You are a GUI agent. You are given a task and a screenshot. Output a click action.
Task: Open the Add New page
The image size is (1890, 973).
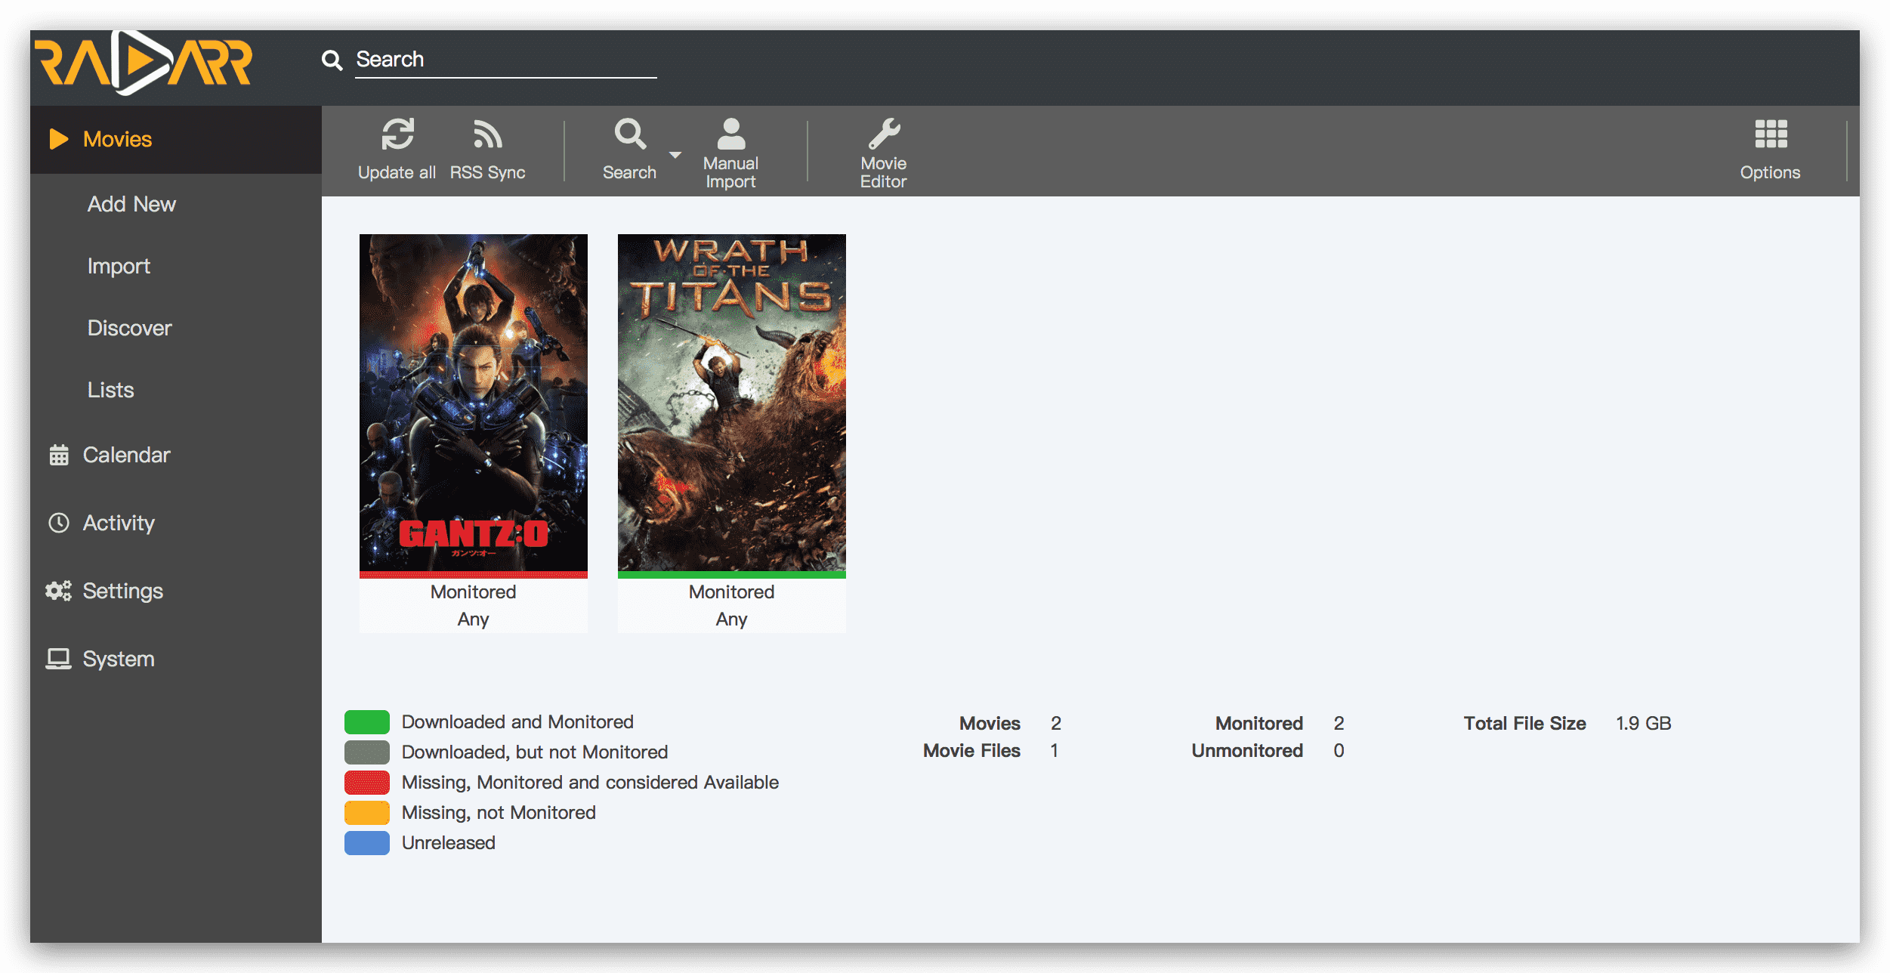click(131, 204)
